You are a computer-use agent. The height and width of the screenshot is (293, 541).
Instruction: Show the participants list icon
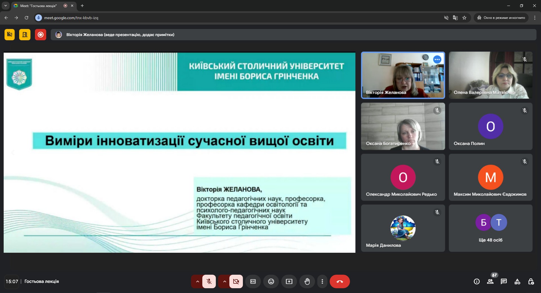click(490, 281)
